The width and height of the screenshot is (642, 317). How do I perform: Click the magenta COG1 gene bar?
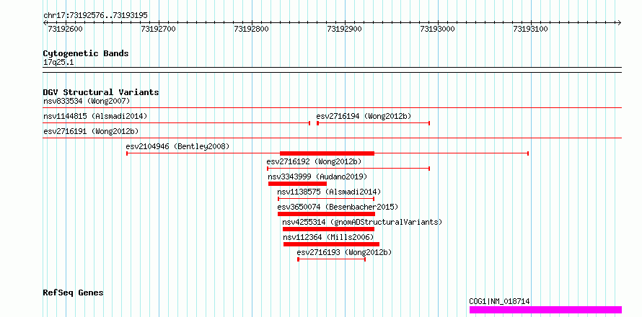coord(545,310)
